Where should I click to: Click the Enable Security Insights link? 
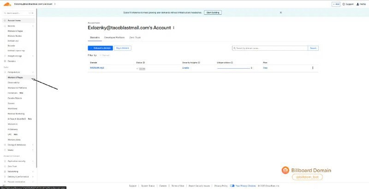(x=185, y=68)
